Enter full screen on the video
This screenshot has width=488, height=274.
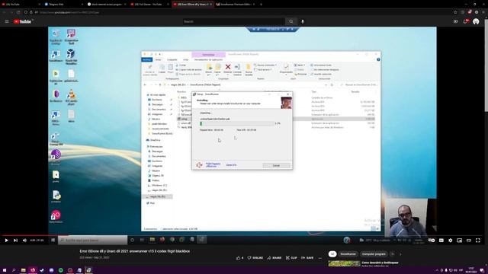478,241
